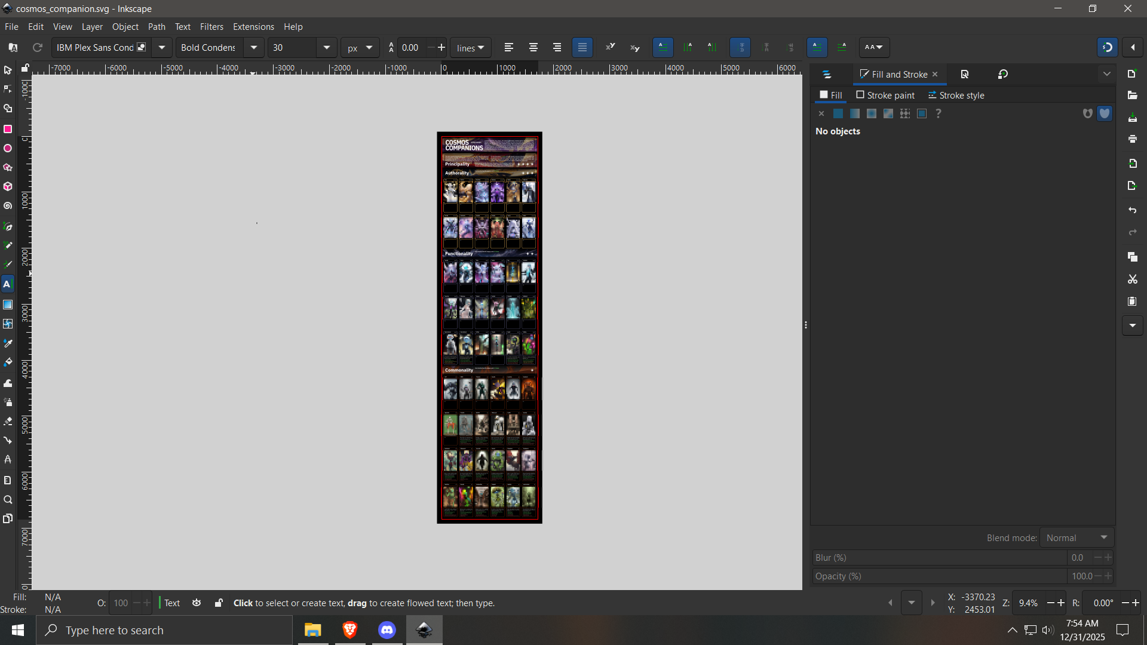The height and width of the screenshot is (645, 1147).
Task: Expand the line spacing unit 'lines' dropdown
Action: pyautogui.click(x=471, y=48)
